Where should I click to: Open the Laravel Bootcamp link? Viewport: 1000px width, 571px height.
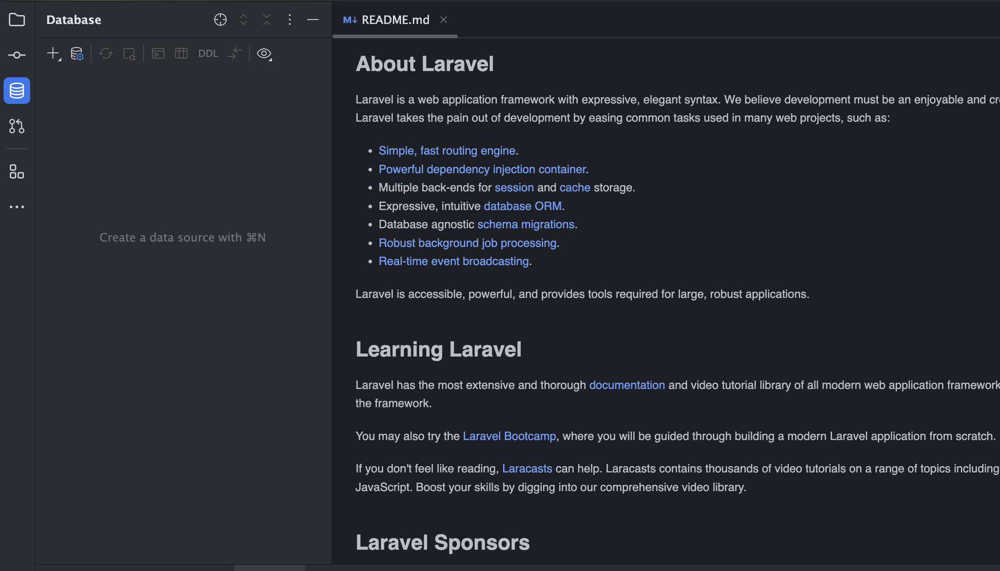pyautogui.click(x=509, y=436)
